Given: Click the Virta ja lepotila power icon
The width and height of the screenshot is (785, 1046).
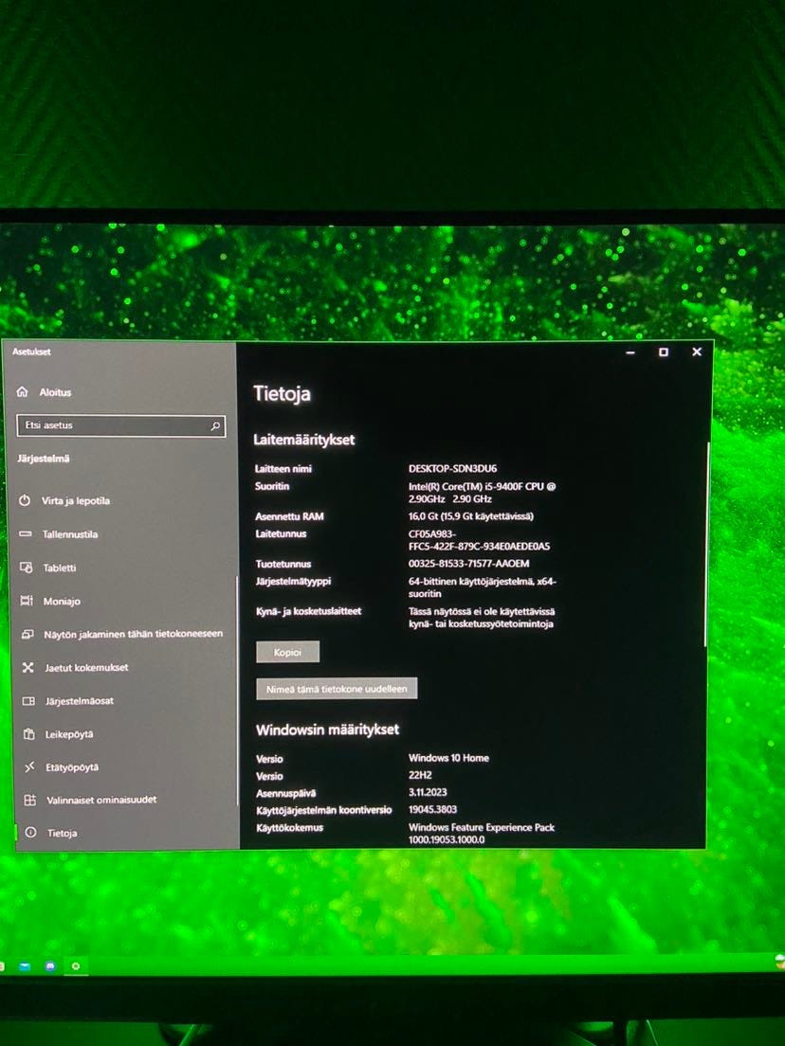Looking at the screenshot, I should coord(25,499).
